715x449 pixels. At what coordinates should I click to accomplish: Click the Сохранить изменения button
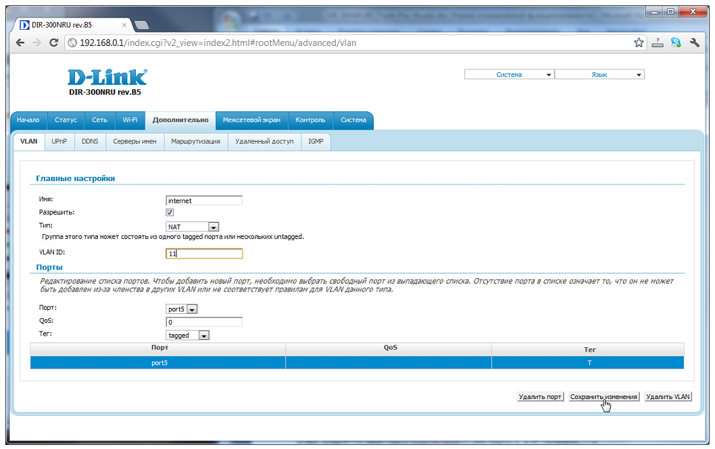(603, 397)
